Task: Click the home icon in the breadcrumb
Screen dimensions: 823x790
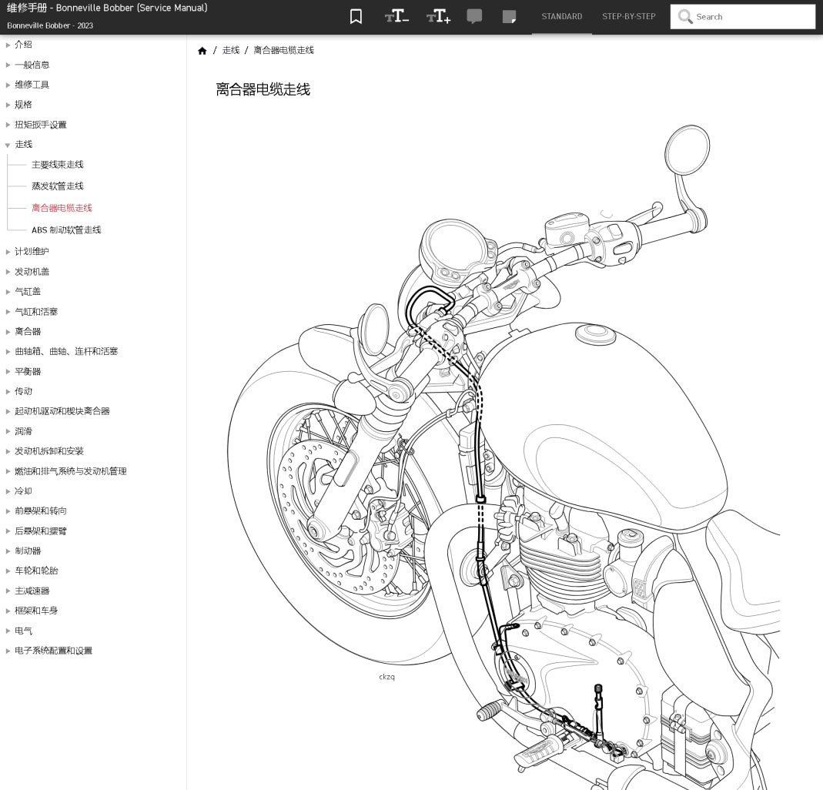Action: [x=202, y=50]
